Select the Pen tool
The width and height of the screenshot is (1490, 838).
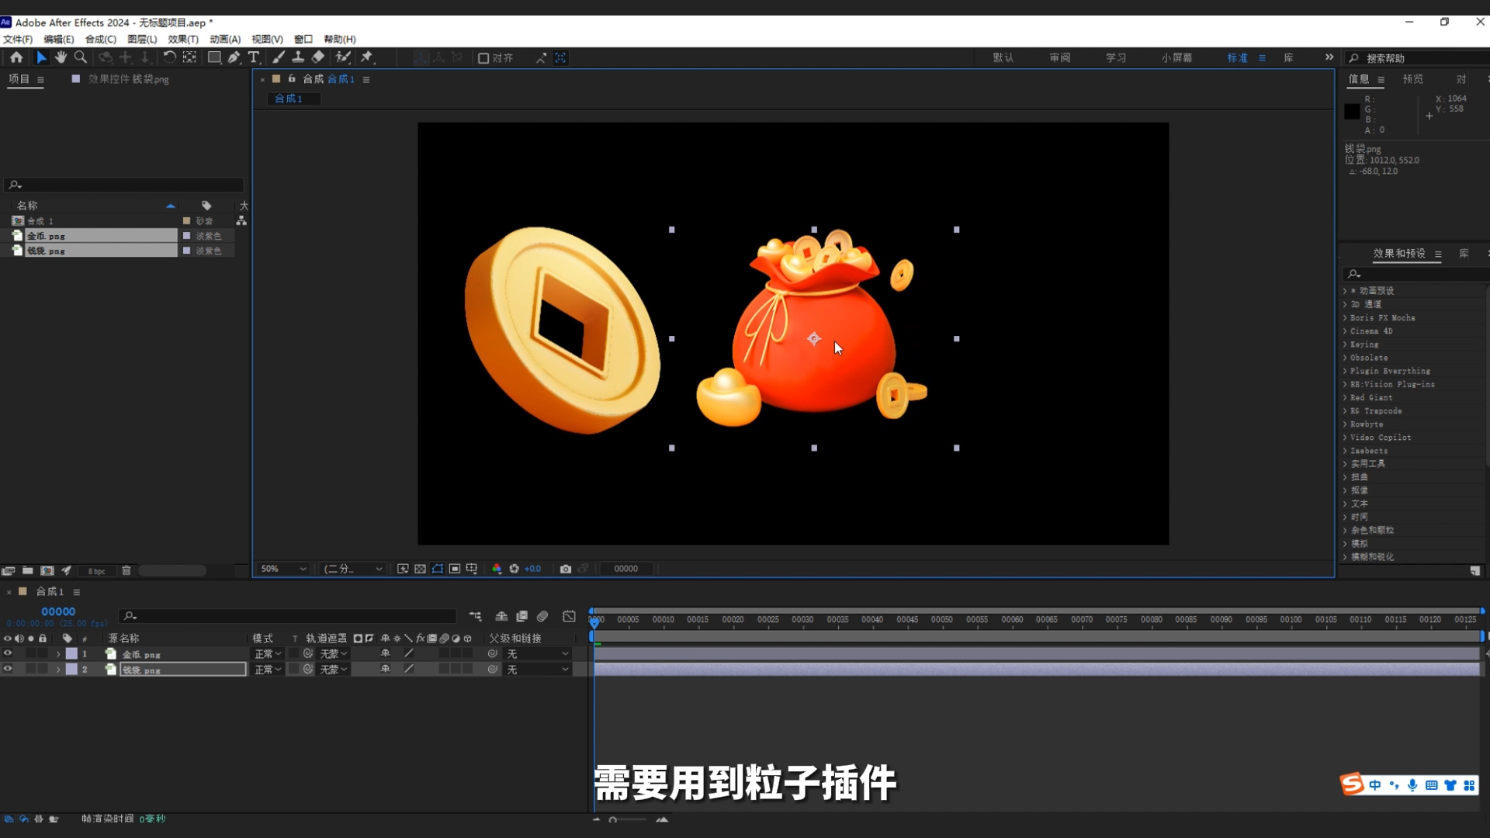tap(234, 57)
